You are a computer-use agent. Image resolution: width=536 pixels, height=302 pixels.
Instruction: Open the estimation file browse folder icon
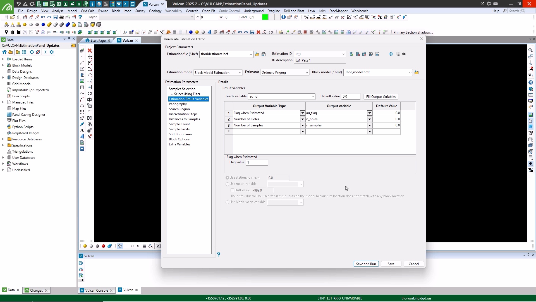[257, 54]
